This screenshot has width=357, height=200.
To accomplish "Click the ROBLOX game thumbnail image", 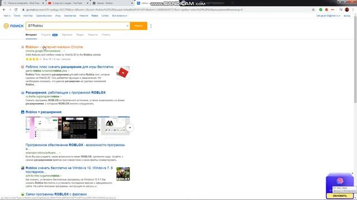I will [123, 174].
